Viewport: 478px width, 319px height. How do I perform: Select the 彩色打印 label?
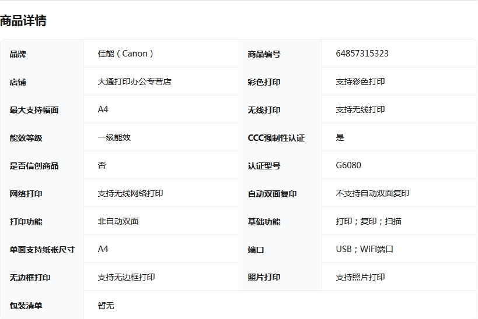(264, 82)
